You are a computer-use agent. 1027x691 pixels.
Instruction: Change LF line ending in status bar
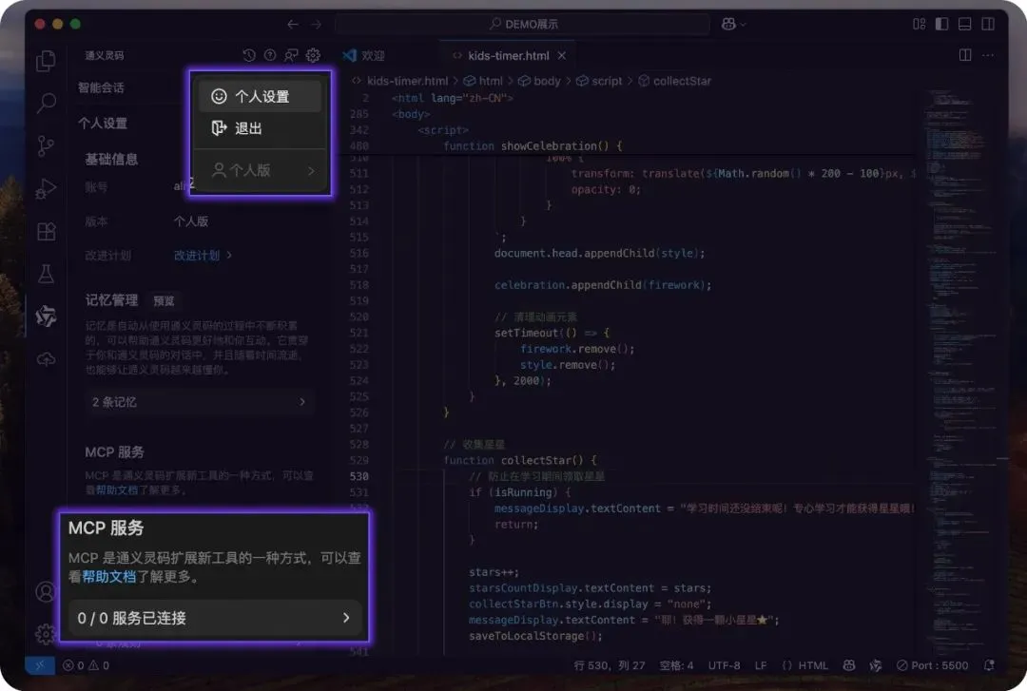[761, 665]
